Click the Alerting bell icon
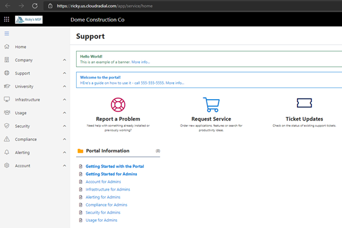This screenshot has height=228, width=342. 7,152
